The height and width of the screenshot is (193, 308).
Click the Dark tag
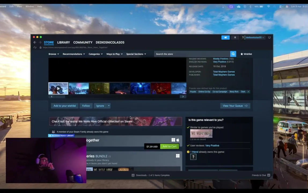[x=243, y=92]
